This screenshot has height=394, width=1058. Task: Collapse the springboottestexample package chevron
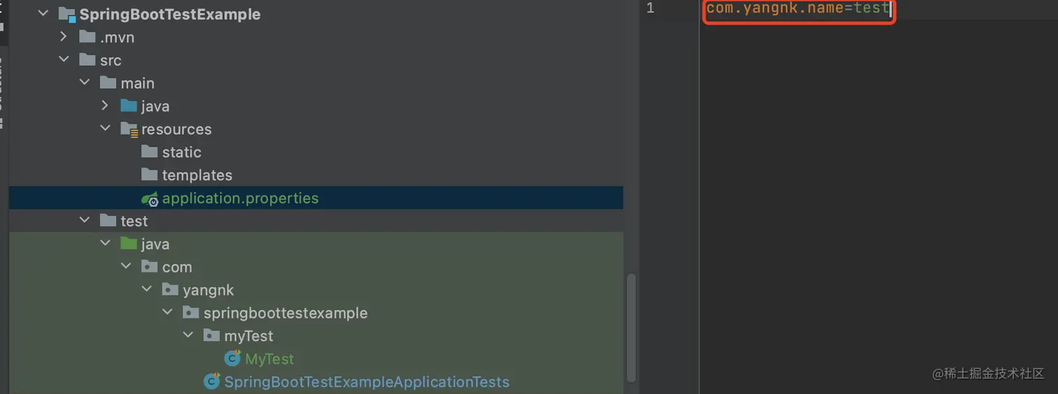click(x=167, y=312)
